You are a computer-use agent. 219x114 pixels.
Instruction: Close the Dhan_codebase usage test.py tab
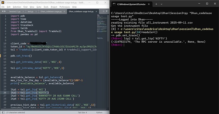96,12
